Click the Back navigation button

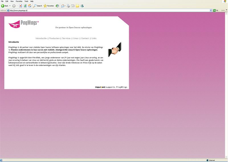pyautogui.click(x=5, y=6)
